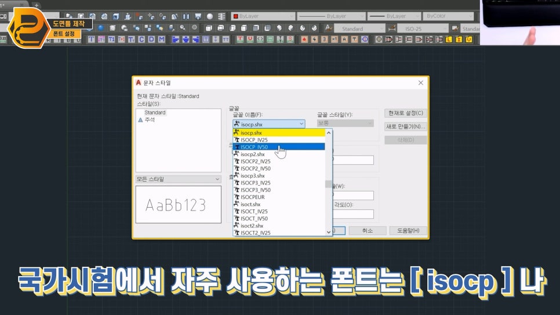The image size is (560, 315).
Task: Click the text height input field
Action: 353,160
